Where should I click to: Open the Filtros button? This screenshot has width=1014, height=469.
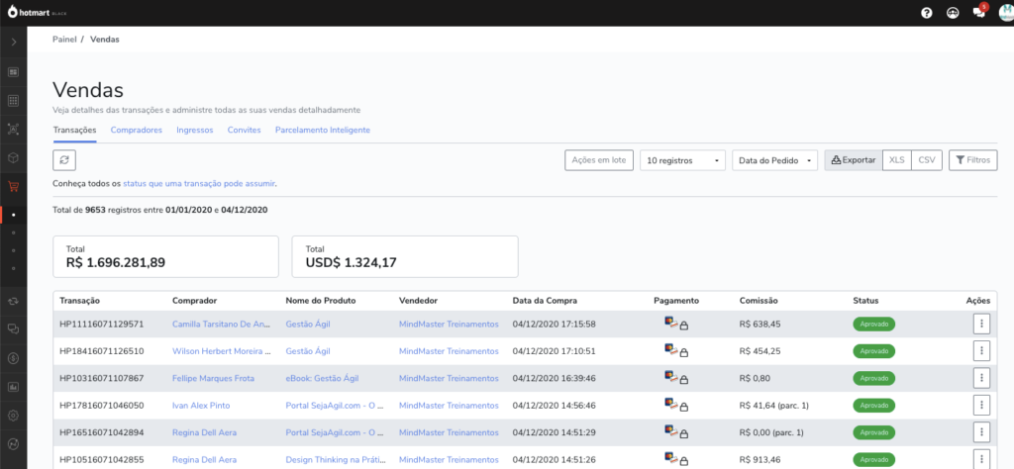click(972, 160)
